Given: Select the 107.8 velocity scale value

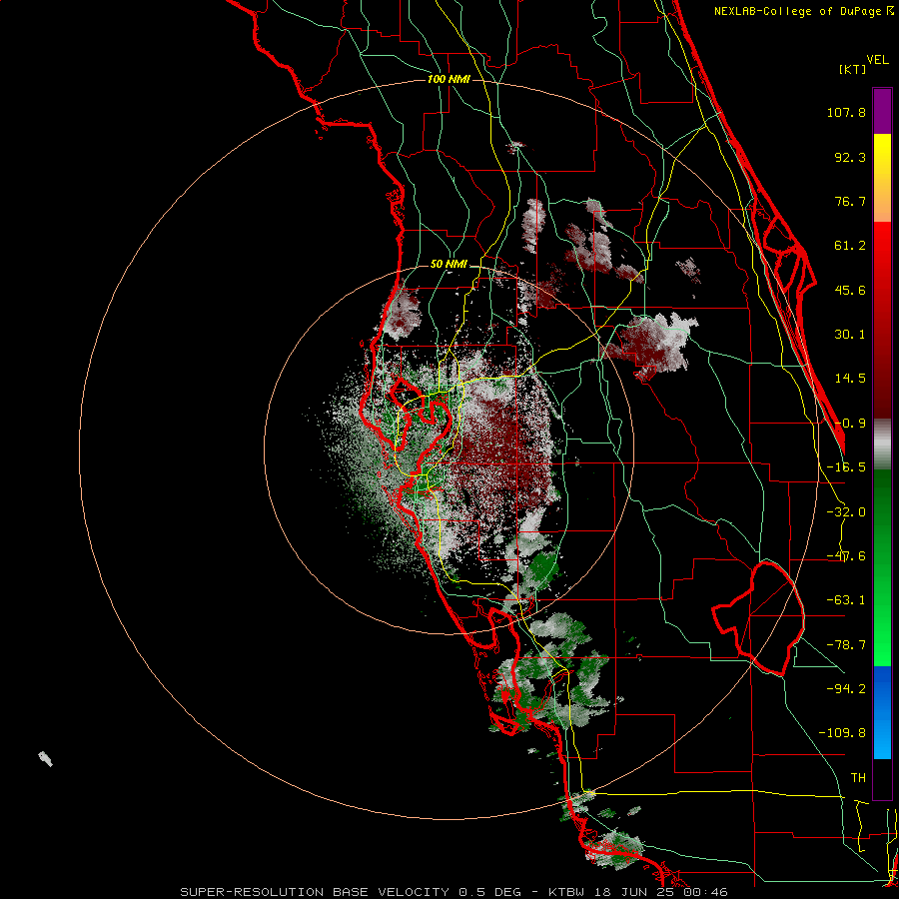Looking at the screenshot, I should pyautogui.click(x=846, y=112).
